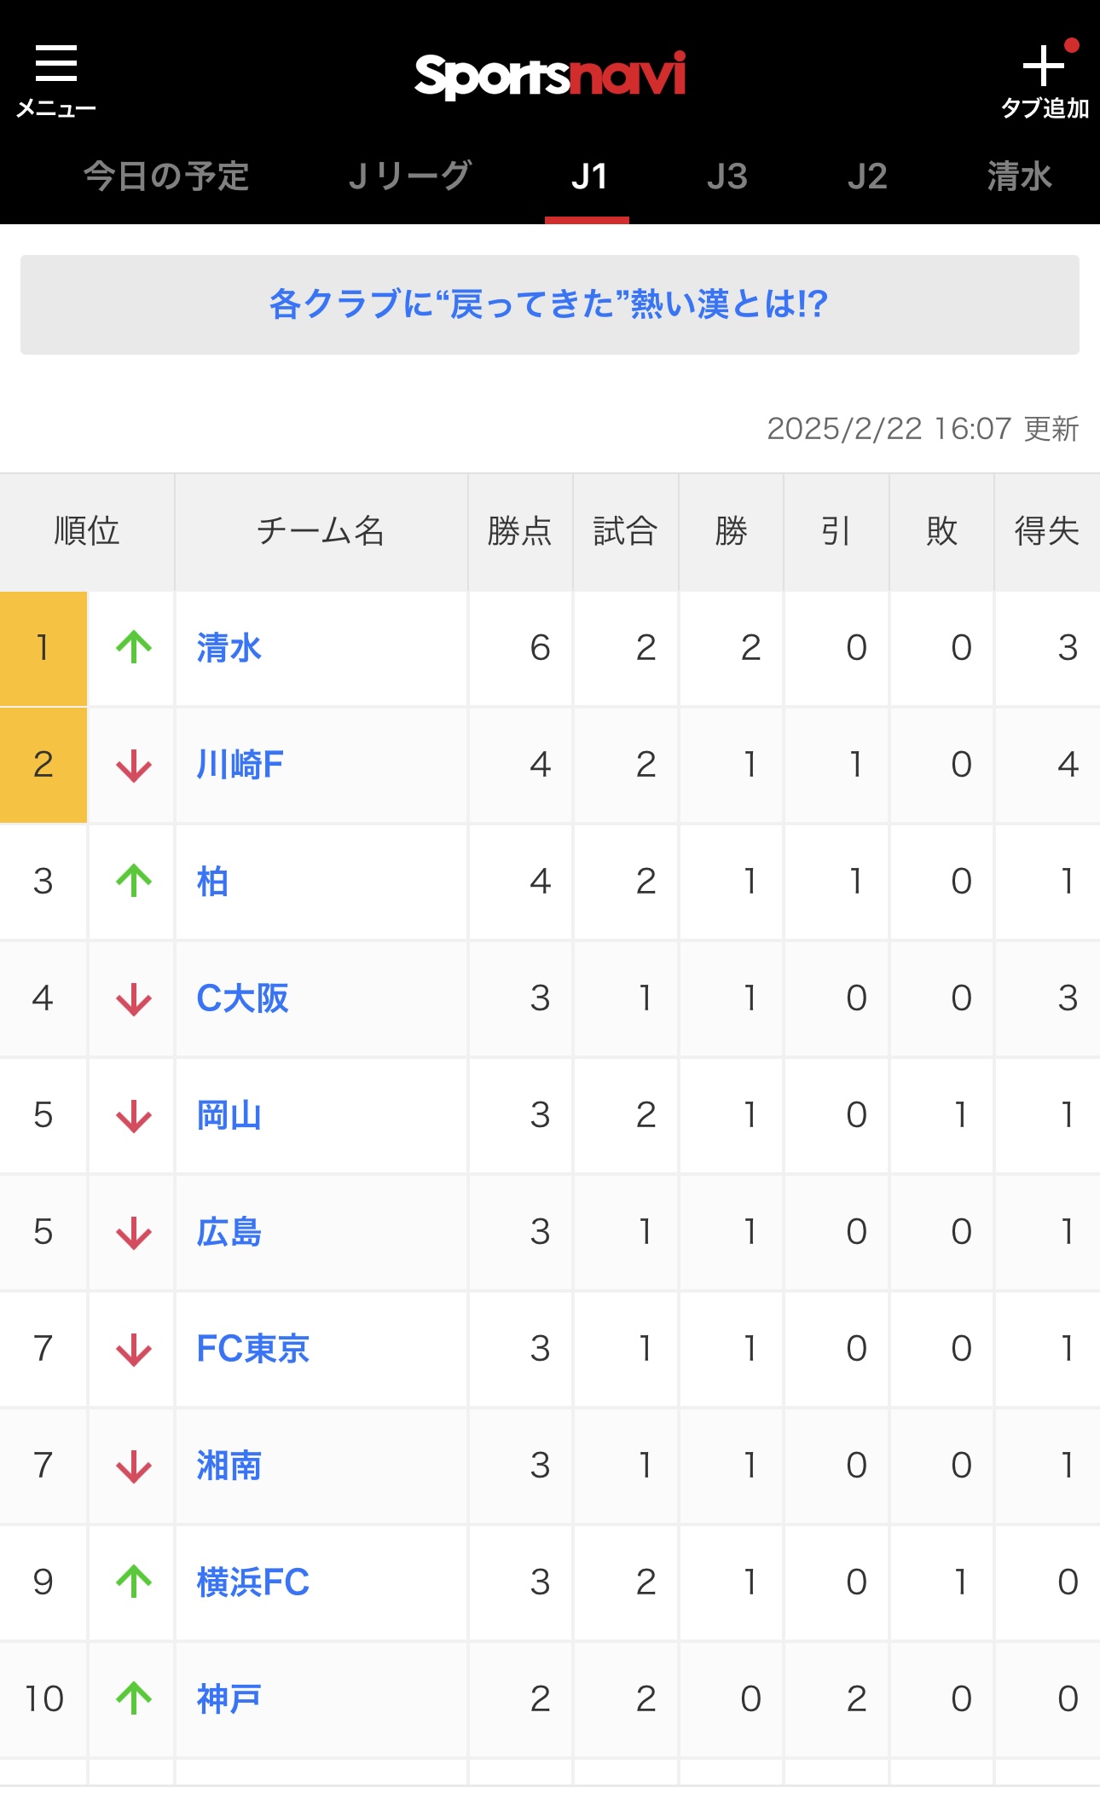Screen dimensions: 1100x1799
Task: Open the 川崎F team link
Action: click(x=240, y=765)
